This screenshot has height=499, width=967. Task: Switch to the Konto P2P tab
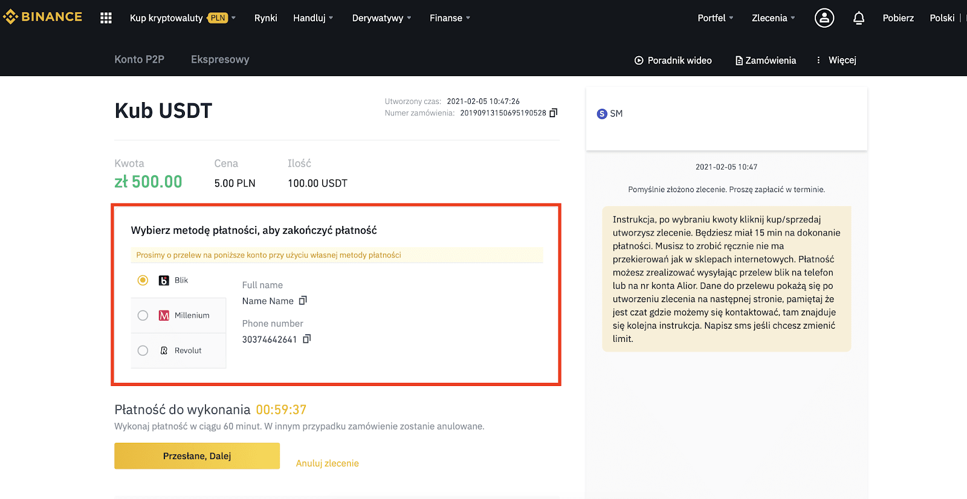tap(140, 59)
